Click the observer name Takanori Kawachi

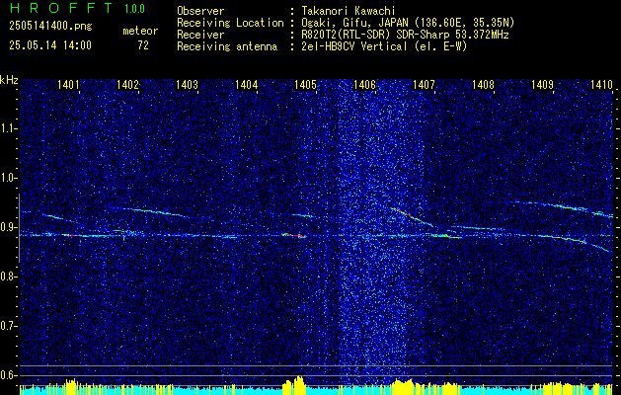tap(349, 11)
